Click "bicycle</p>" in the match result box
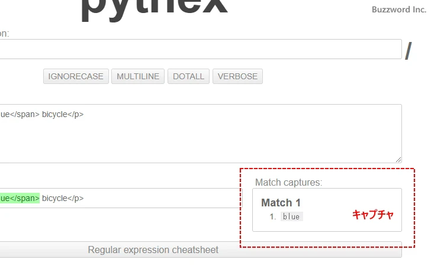Viewport: 431px width, 272px height. click(63, 198)
